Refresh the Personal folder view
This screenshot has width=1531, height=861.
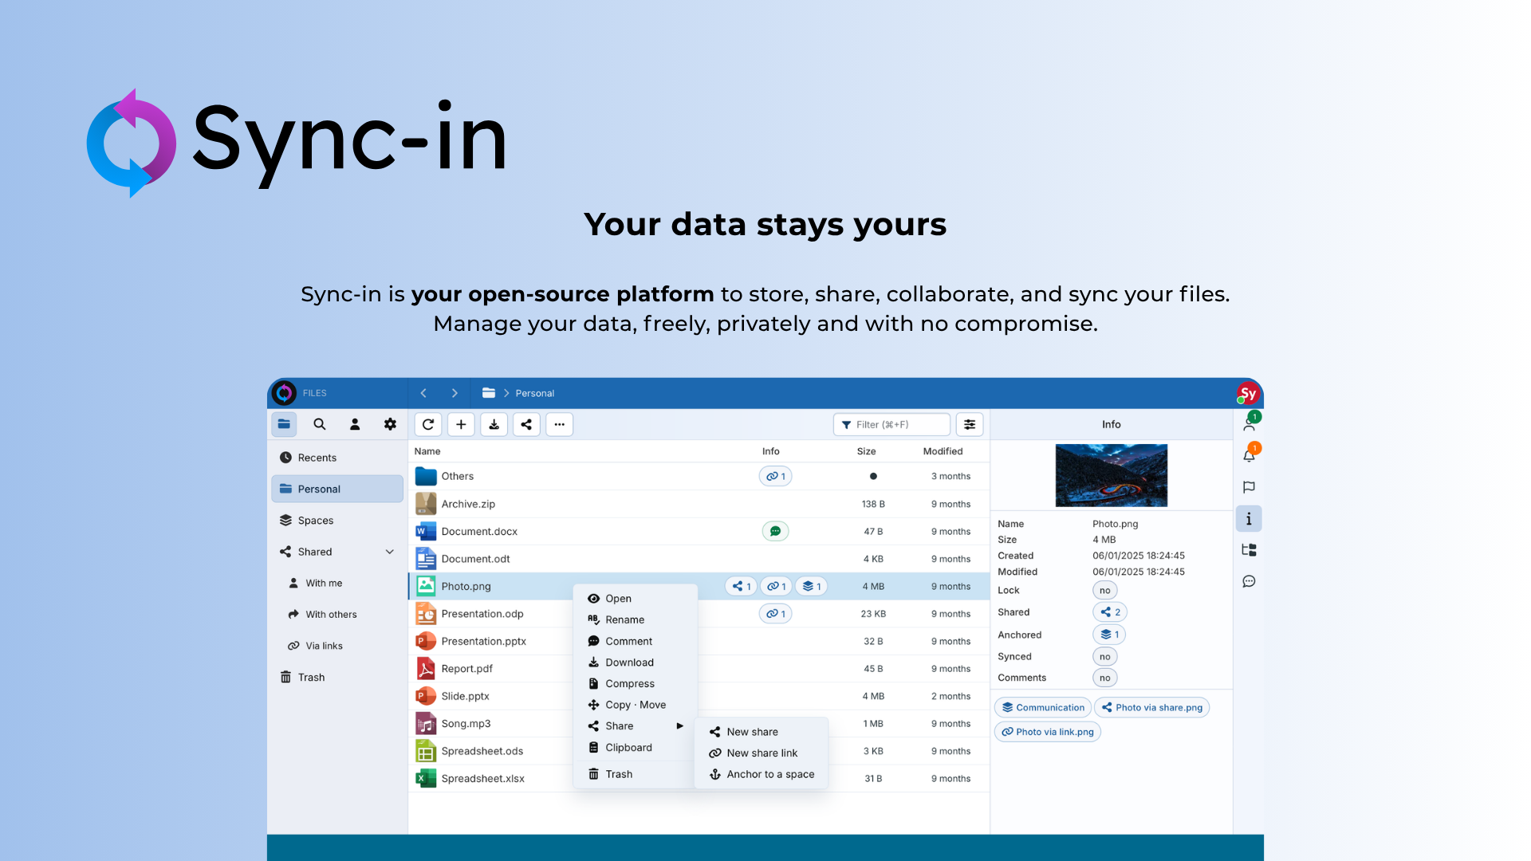pyautogui.click(x=428, y=424)
